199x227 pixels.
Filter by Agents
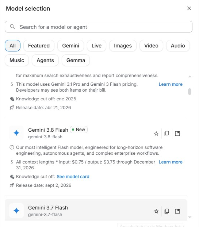[45, 60]
